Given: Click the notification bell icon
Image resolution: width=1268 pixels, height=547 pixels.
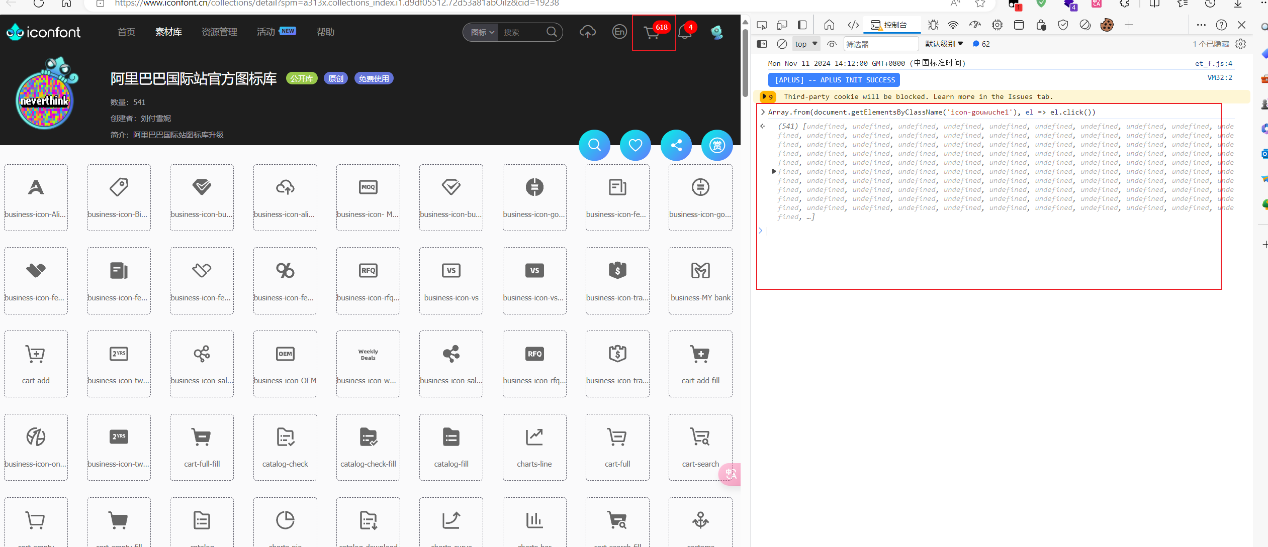Looking at the screenshot, I should (x=685, y=32).
